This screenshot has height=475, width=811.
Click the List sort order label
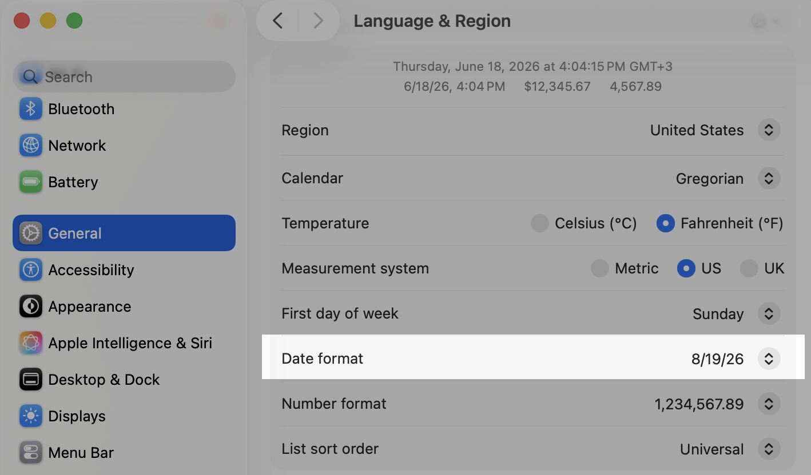[x=330, y=449]
